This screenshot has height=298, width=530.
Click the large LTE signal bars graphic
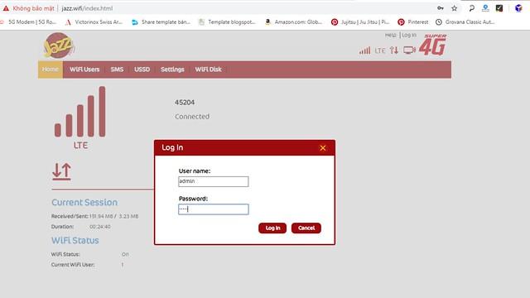pyautogui.click(x=80, y=112)
